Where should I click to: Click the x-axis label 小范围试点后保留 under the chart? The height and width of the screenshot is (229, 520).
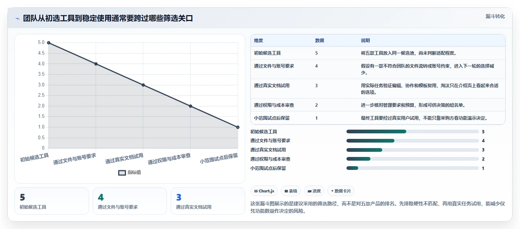click(219, 158)
